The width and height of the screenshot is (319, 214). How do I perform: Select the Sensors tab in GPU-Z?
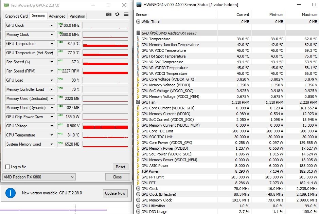click(x=38, y=16)
